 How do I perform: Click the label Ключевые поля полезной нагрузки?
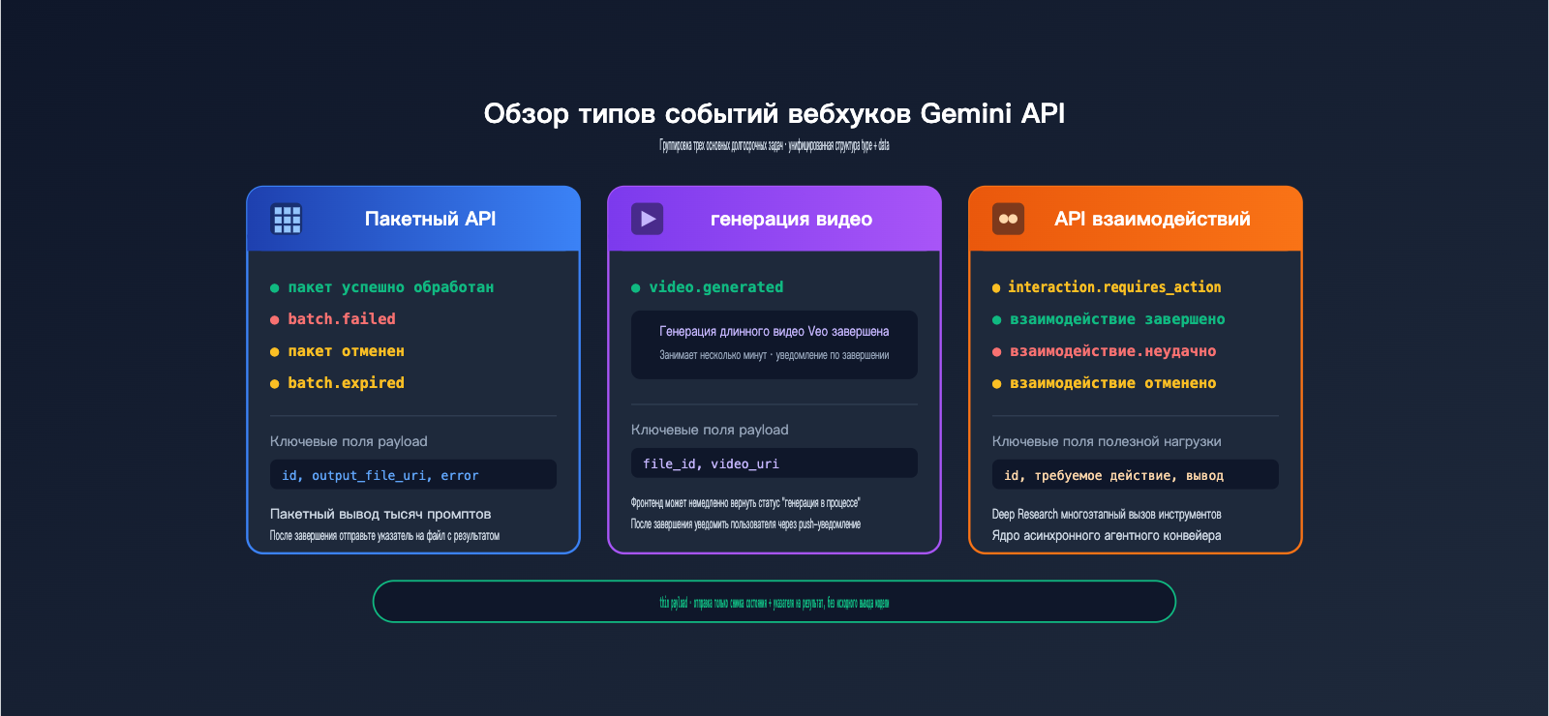[x=1107, y=441]
